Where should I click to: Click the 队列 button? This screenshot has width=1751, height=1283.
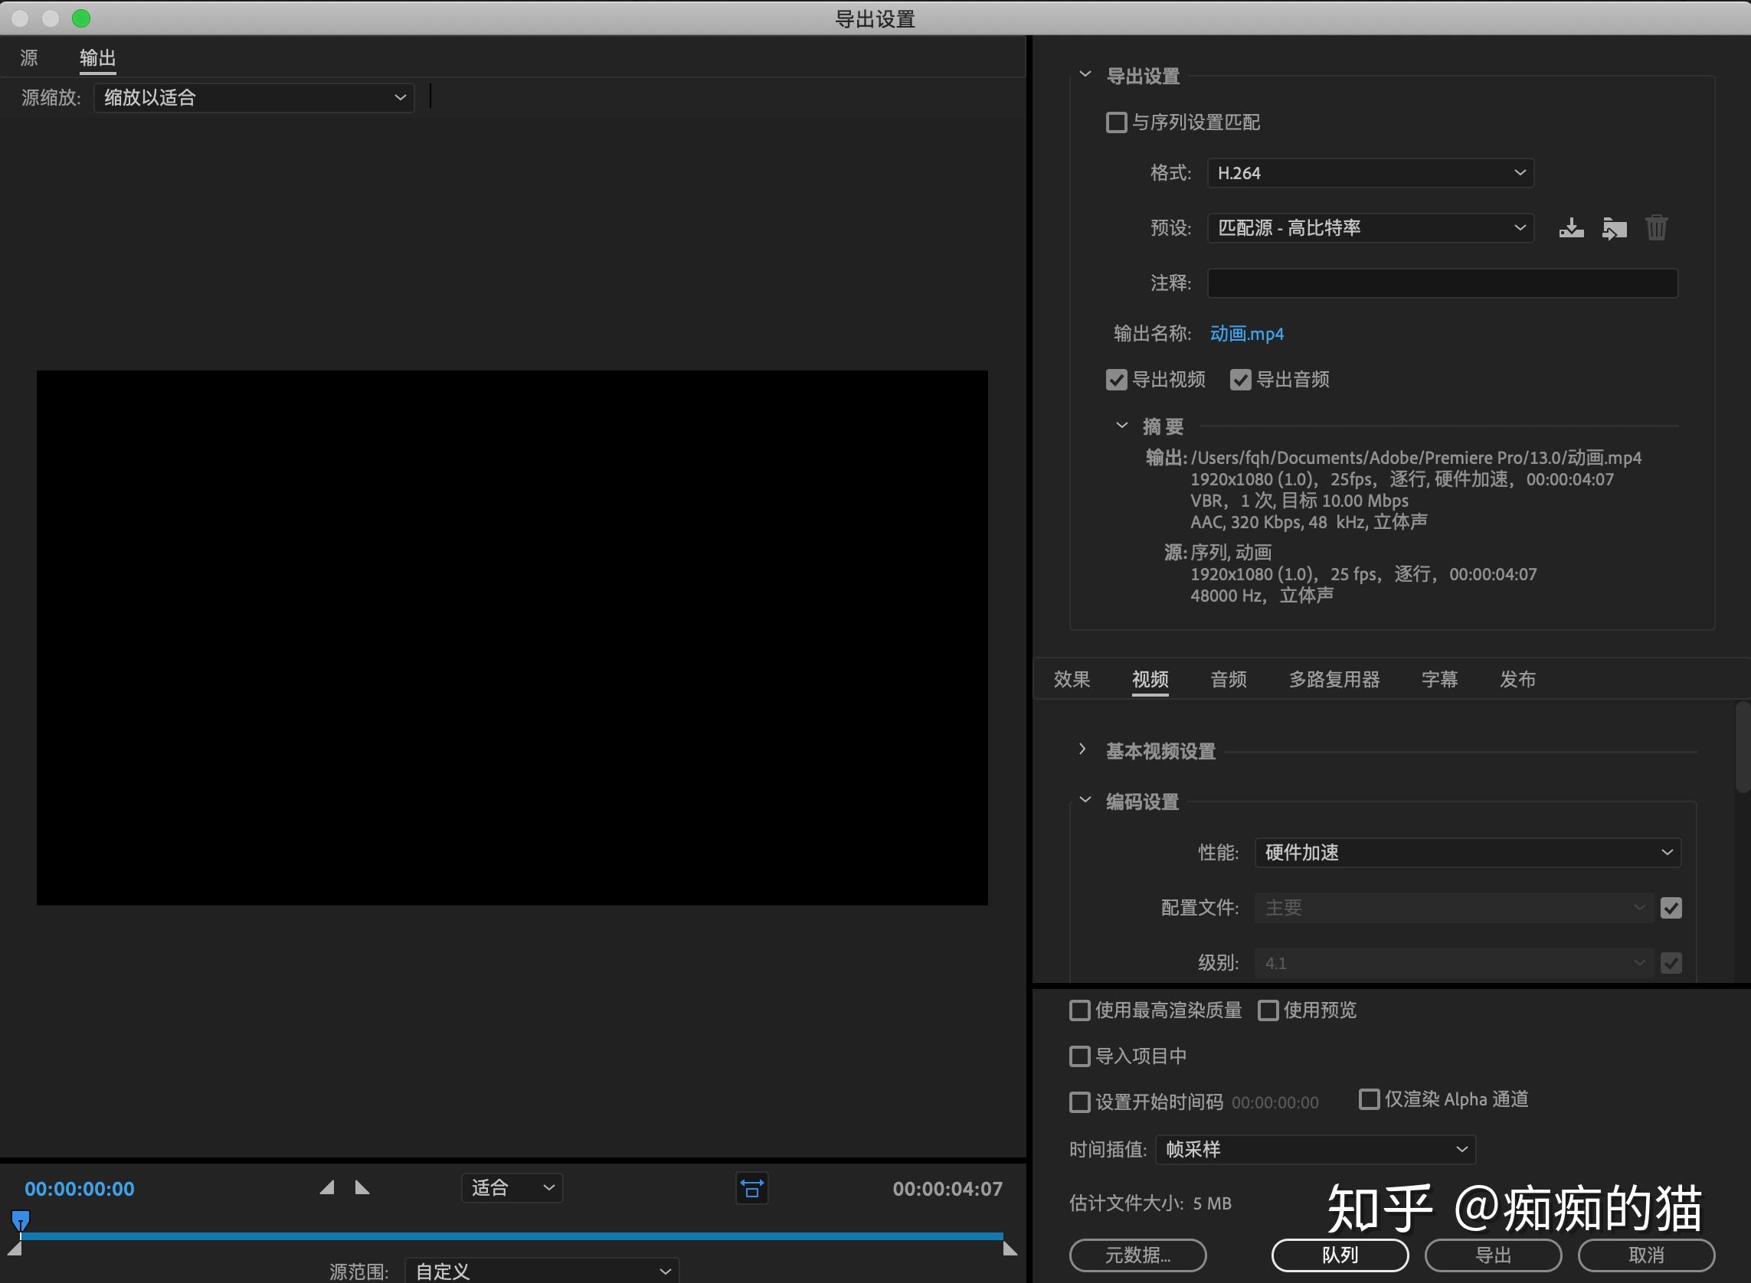pos(1340,1255)
